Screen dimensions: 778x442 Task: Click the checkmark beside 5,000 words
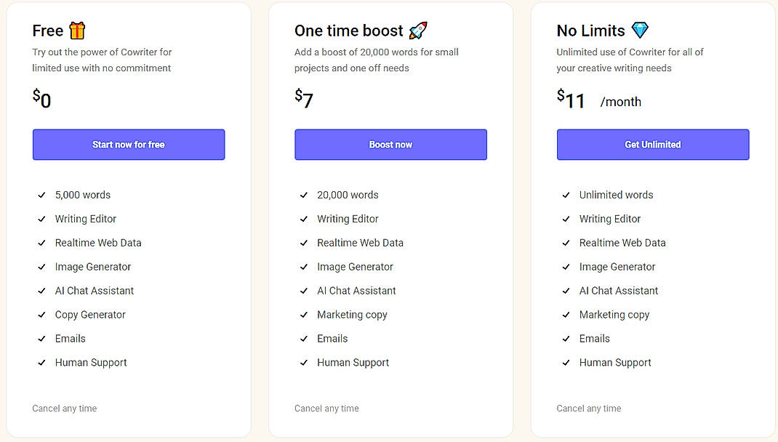(x=41, y=195)
